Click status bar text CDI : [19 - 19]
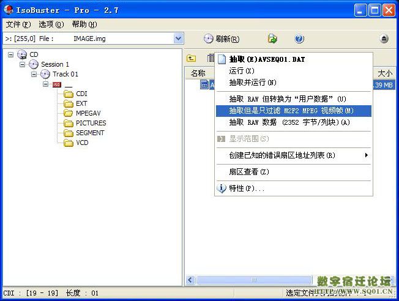 point(31,293)
